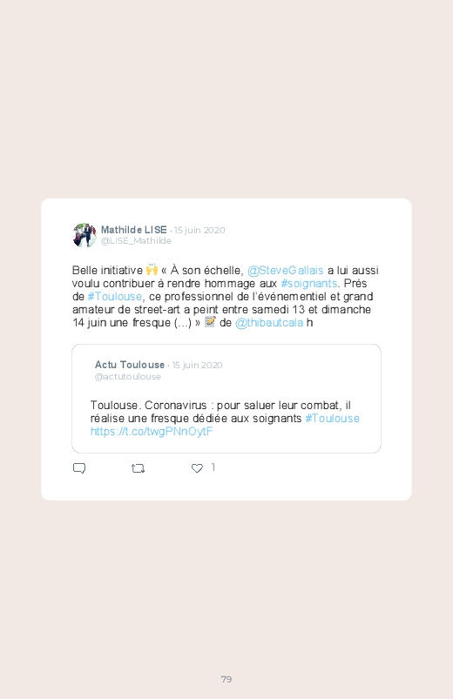Open Mathilde LISE's profile picture
The image size is (453, 699).
coord(85,235)
